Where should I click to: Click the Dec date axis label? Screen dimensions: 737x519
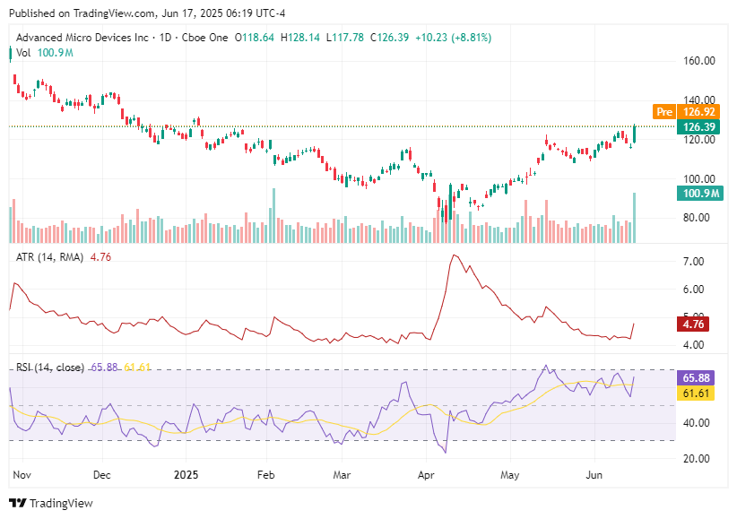pos(102,475)
